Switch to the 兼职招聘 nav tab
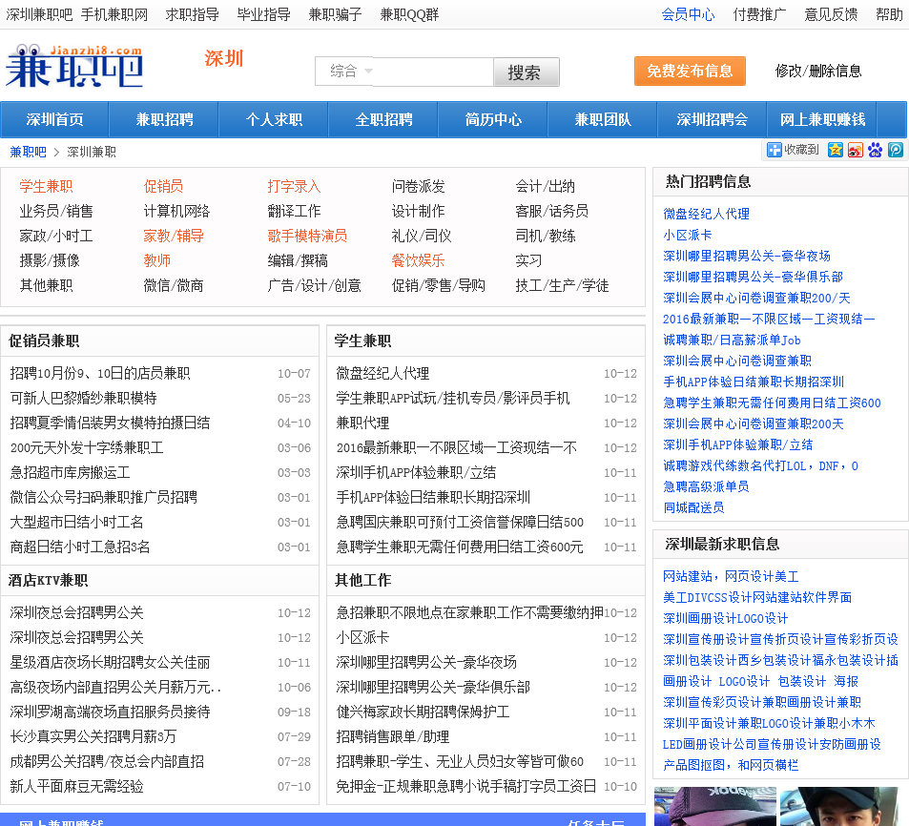This screenshot has width=909, height=826. (164, 119)
